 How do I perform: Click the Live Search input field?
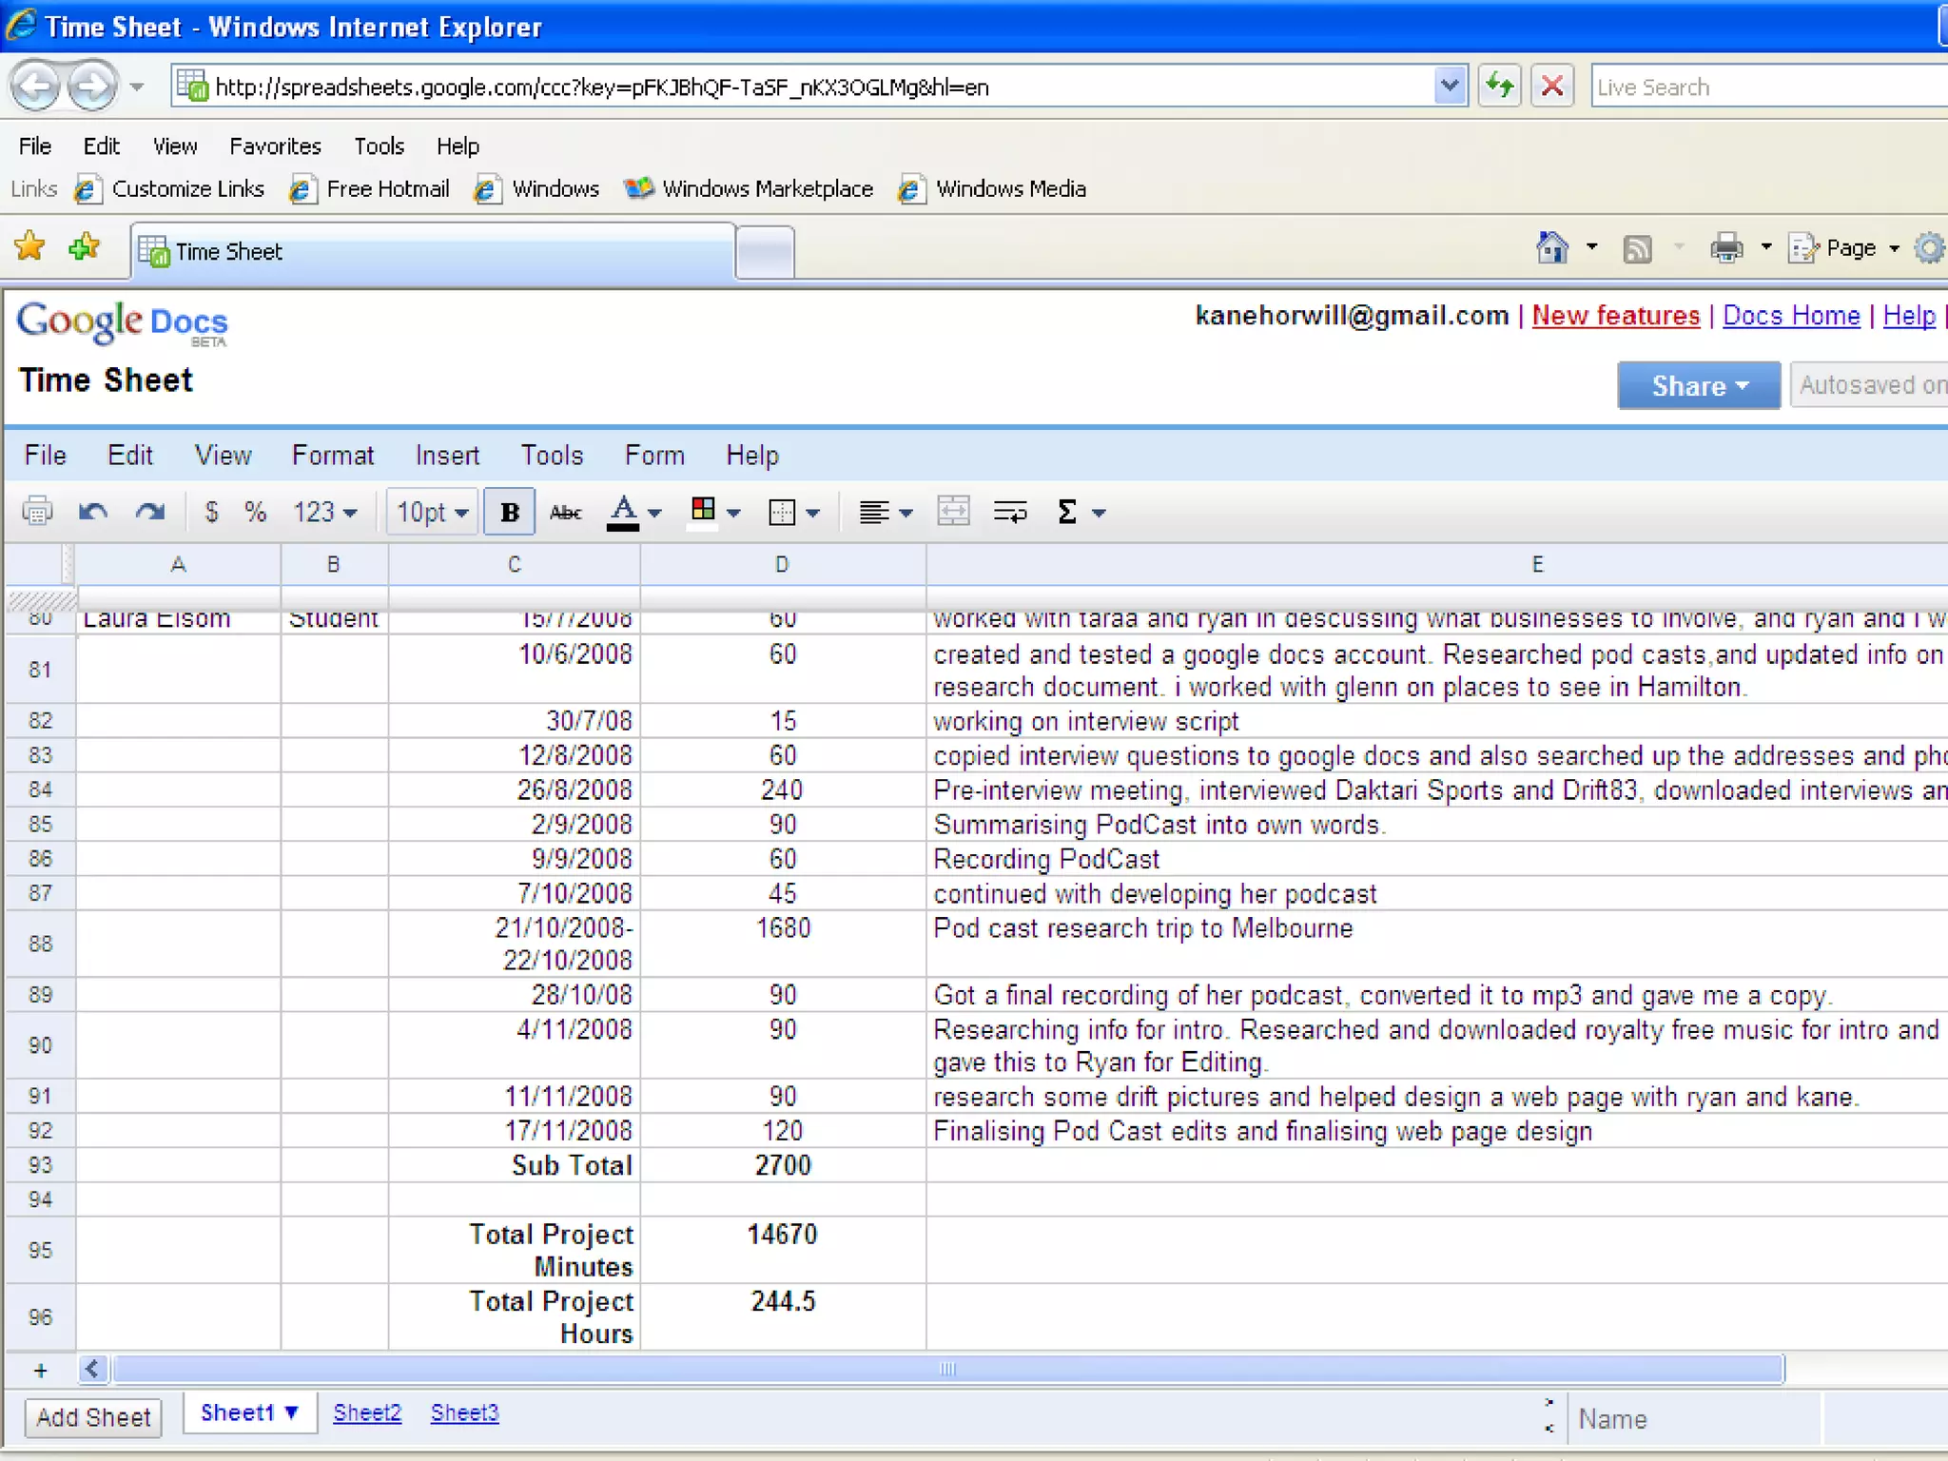[x=1769, y=87]
